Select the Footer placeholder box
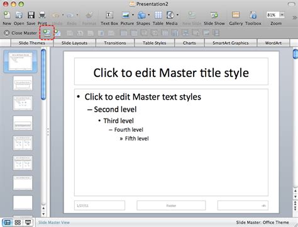Image resolution: width=298 pixels, height=227 pixels. pos(171,206)
